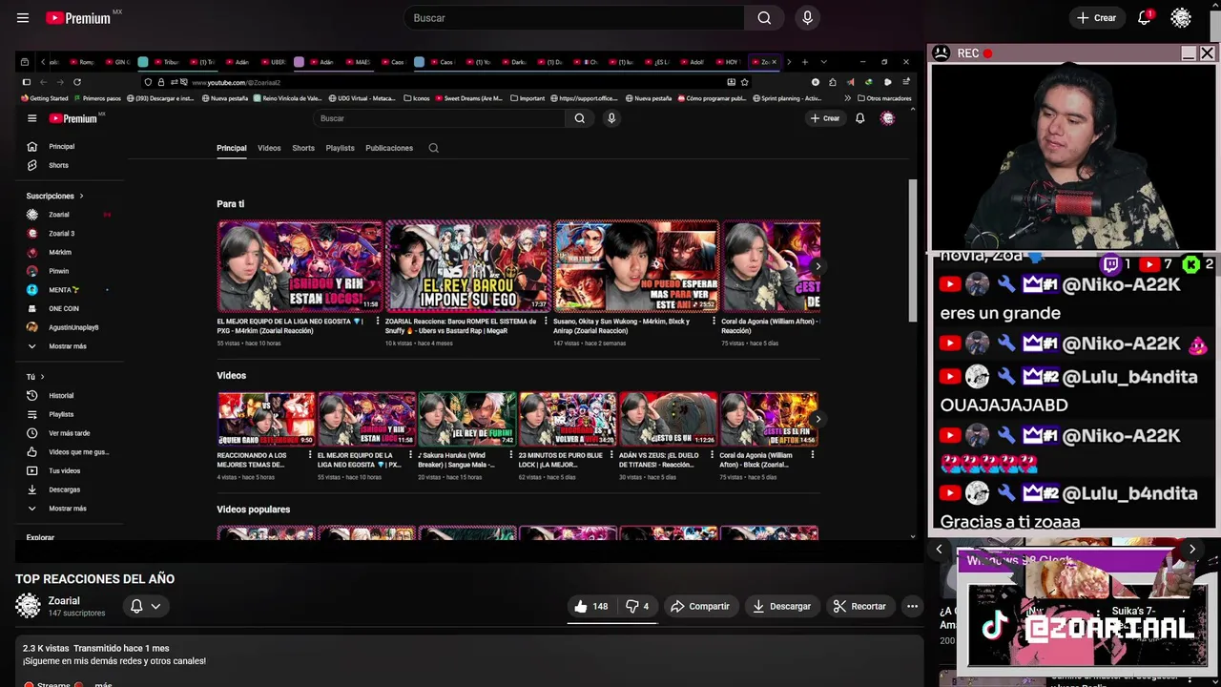Click the top search magnifier button
This screenshot has width=1221, height=687.
click(764, 18)
